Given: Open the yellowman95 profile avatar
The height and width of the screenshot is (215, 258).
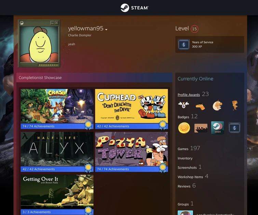Looking at the screenshot, I should pos(39,43).
